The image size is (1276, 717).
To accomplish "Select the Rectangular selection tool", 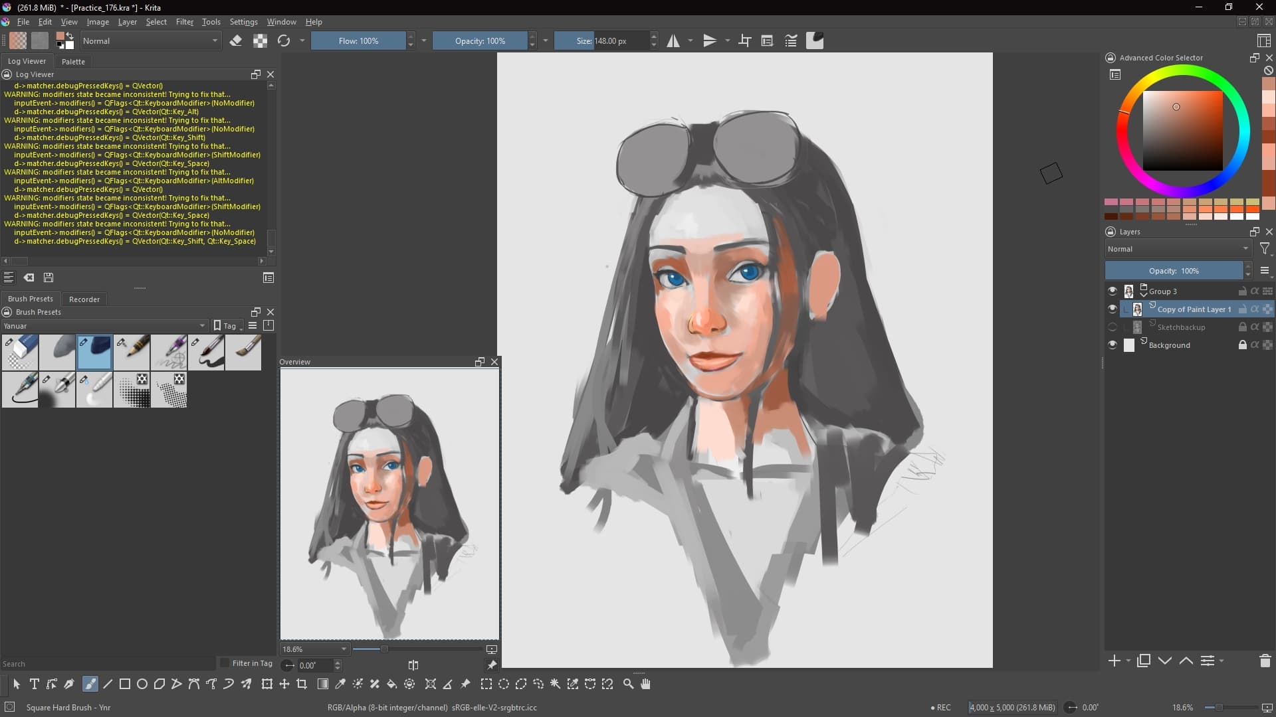I will point(486,684).
